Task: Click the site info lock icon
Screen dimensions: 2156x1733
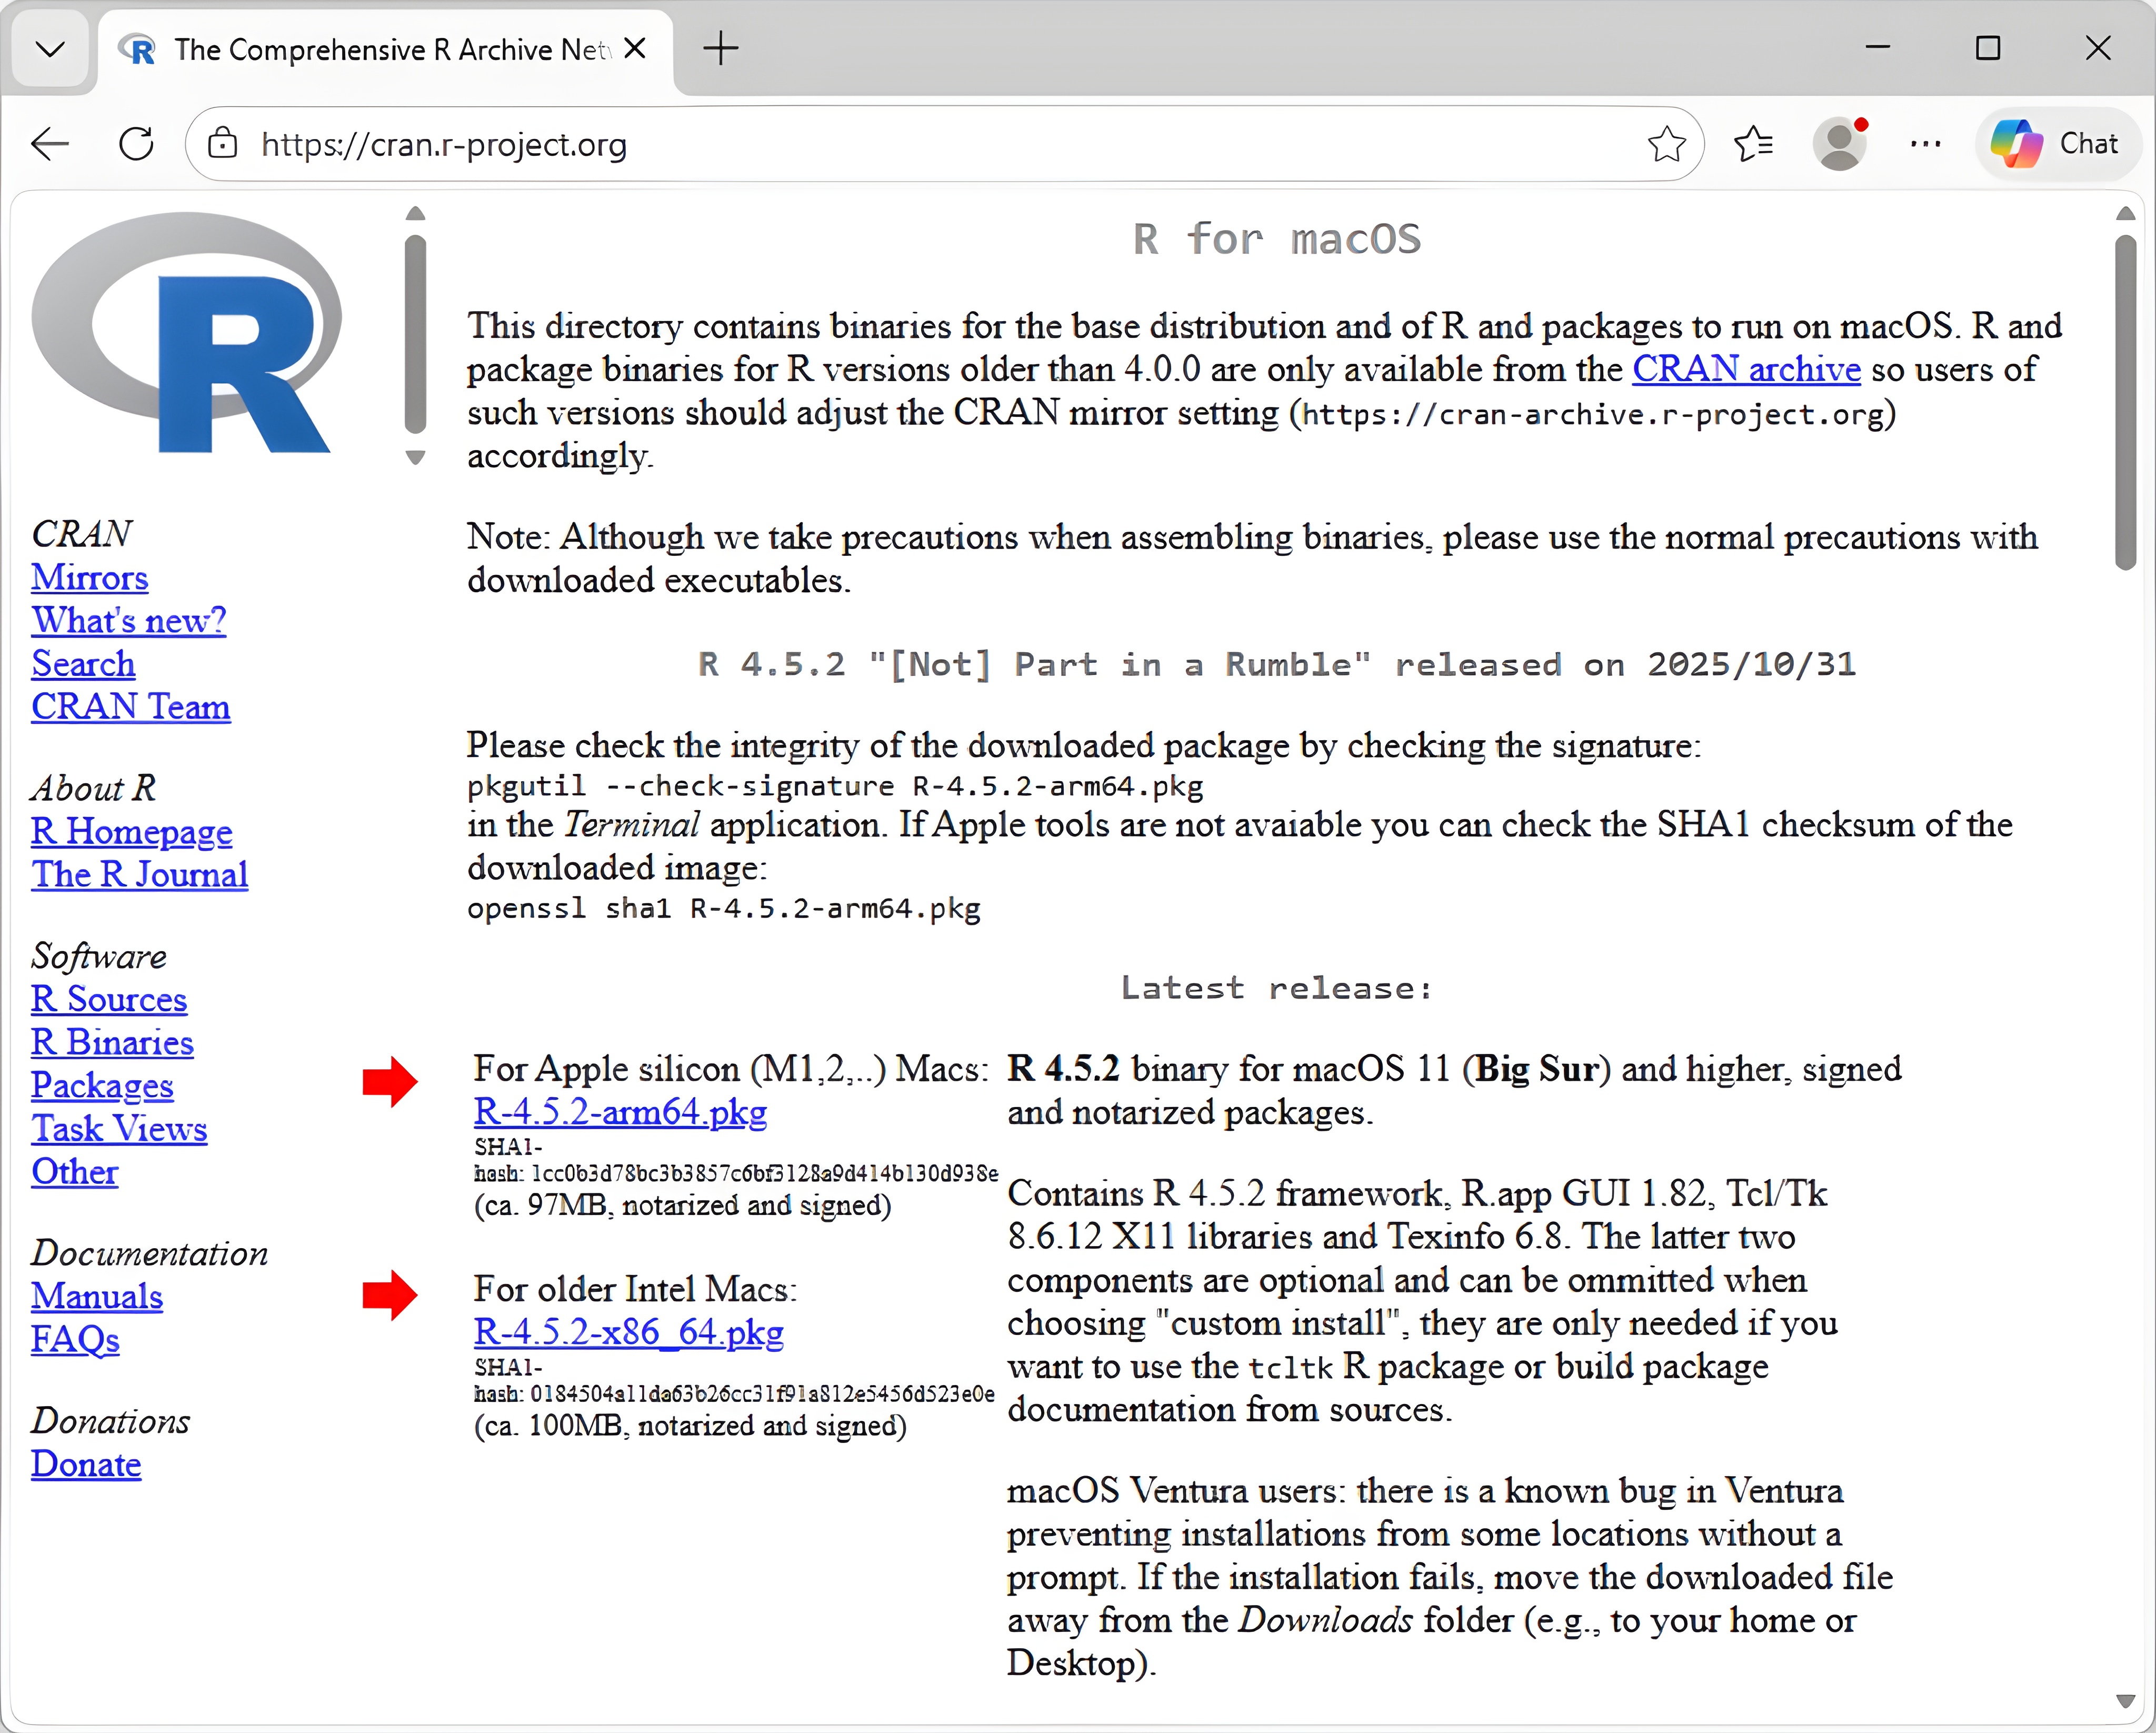Action: [222, 144]
